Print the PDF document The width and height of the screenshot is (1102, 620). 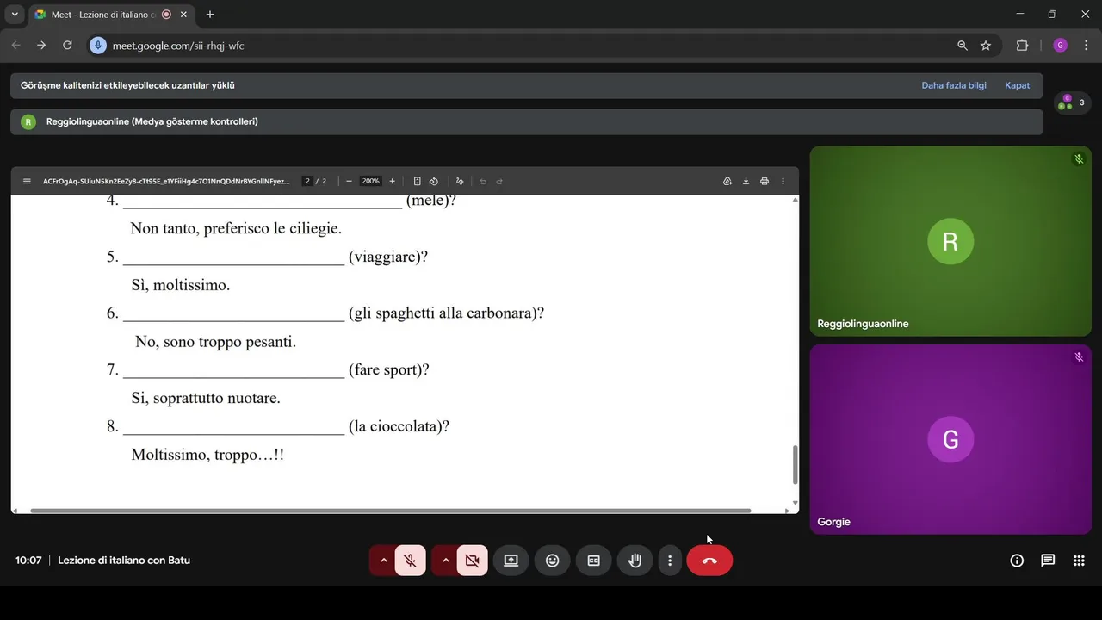(765, 182)
